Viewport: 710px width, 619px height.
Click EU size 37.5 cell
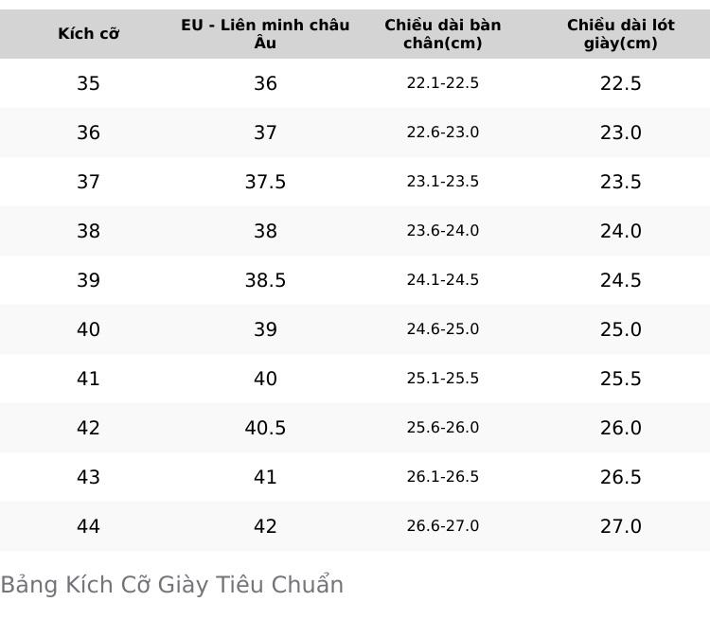pyautogui.click(x=265, y=182)
